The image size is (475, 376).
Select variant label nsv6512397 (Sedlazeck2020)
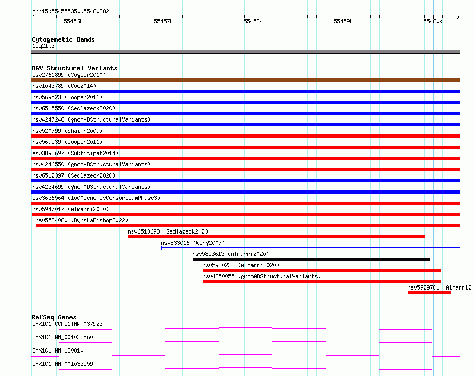74,175
